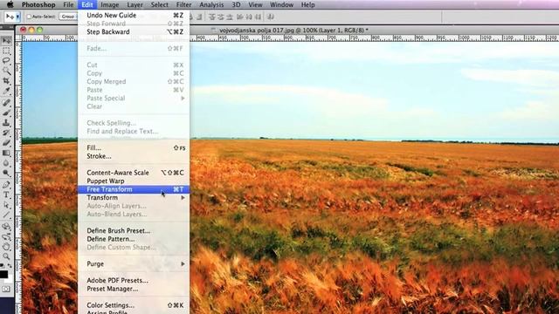Select the Gradient tool
The width and height of the screenshot is (559, 314).
[x=6, y=154]
